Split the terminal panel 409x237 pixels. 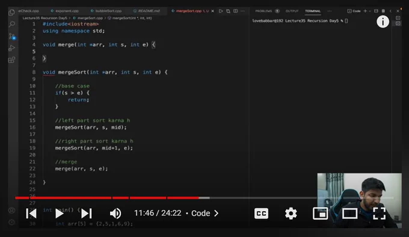pyautogui.click(x=376, y=11)
